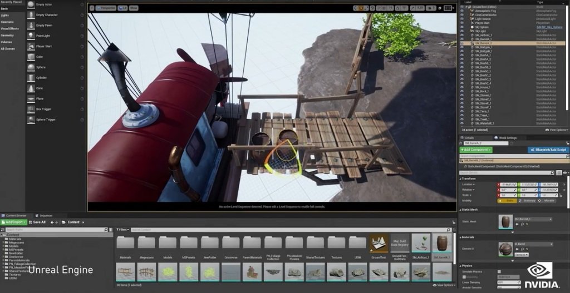Expand the Filters dropdown in Content Browser
This screenshot has height=293, width=570.
click(123, 230)
